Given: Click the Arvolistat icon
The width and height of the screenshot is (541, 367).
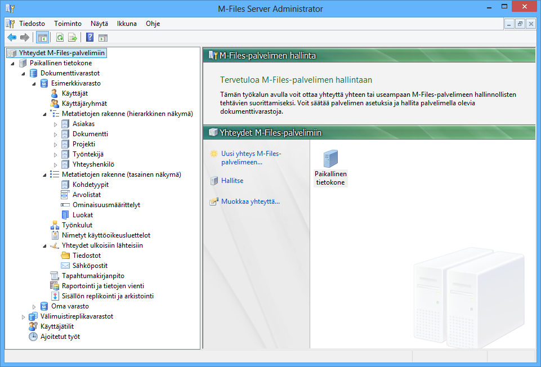Looking at the screenshot, I should [65, 195].
